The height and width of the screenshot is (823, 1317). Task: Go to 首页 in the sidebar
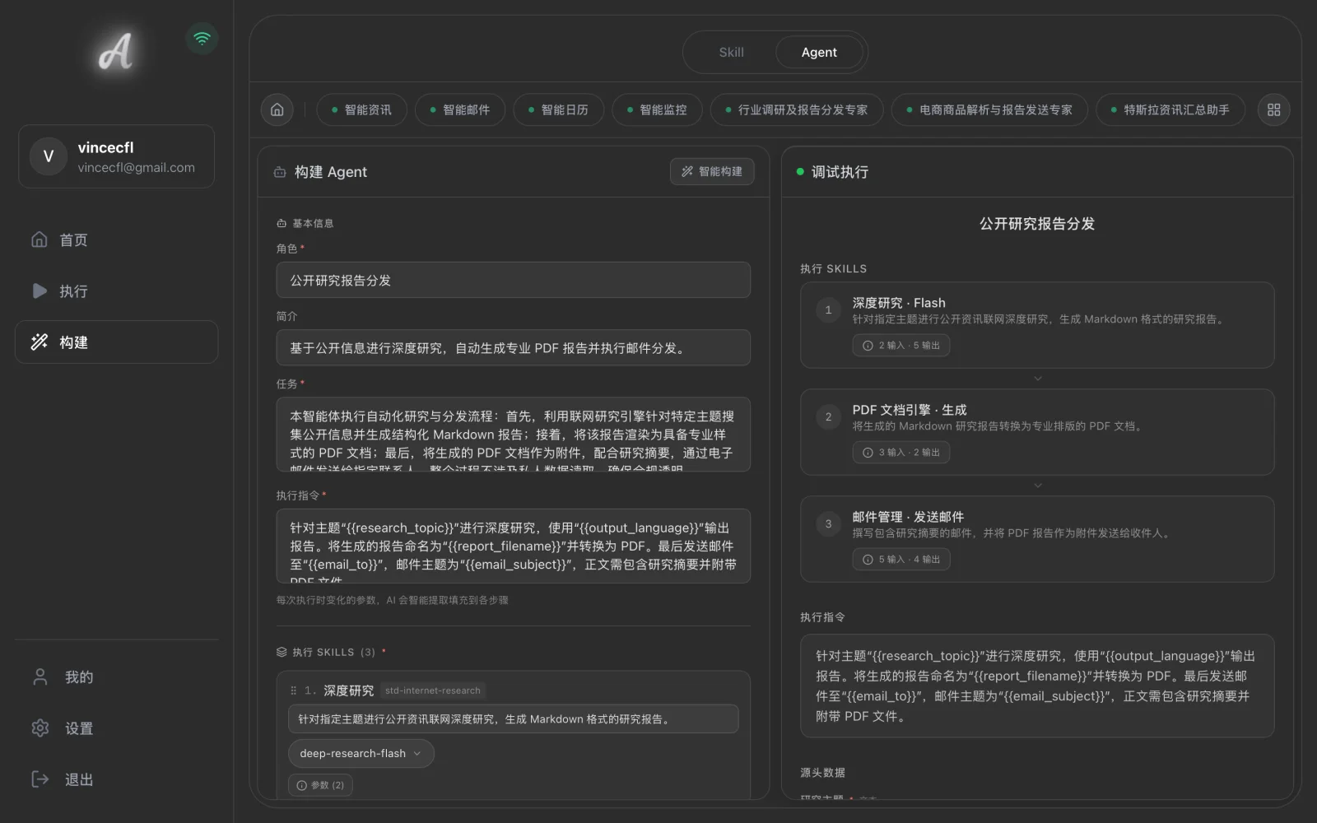pyautogui.click(x=116, y=239)
